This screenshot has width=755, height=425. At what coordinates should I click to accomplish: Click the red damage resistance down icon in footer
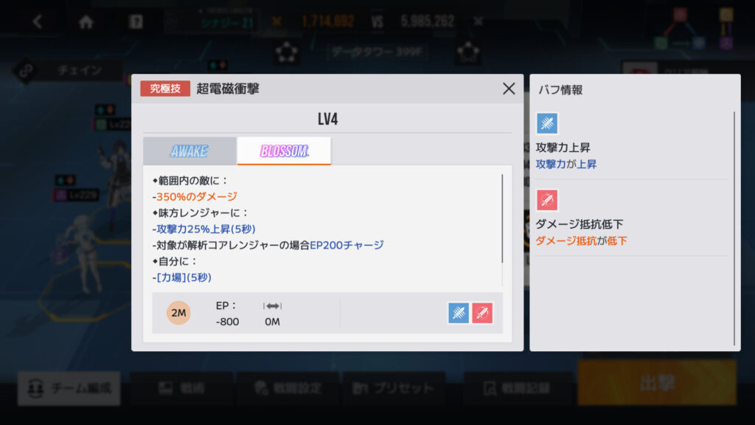tap(482, 313)
